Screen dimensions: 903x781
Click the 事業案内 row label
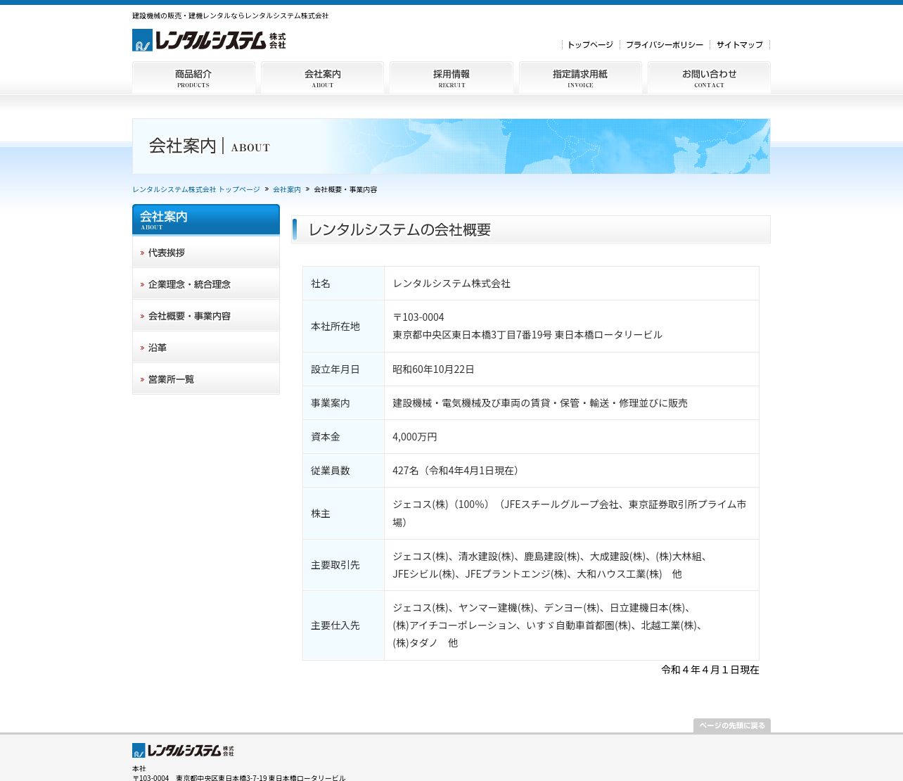point(331,403)
